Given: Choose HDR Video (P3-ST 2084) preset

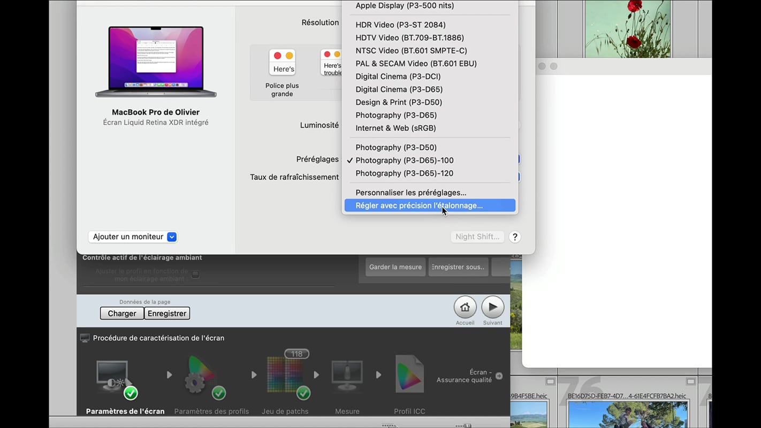Looking at the screenshot, I should click(430, 25).
